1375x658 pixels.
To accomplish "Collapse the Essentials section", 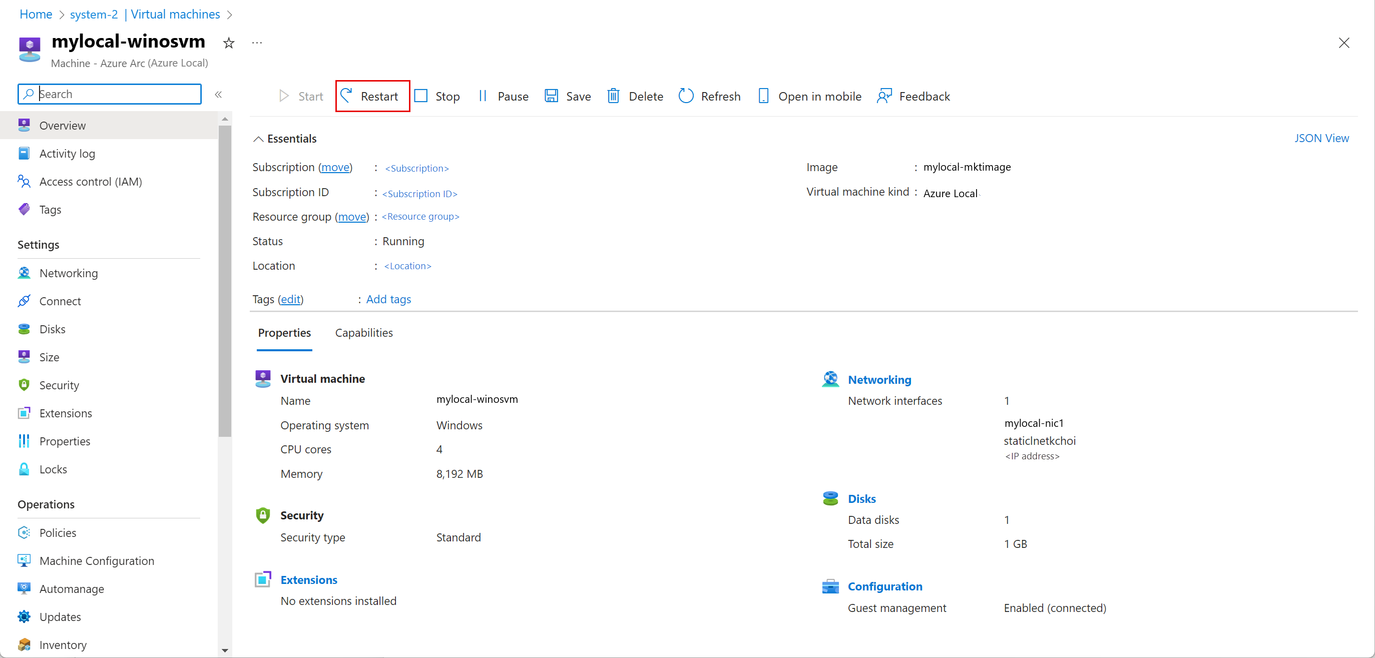I will tap(258, 139).
